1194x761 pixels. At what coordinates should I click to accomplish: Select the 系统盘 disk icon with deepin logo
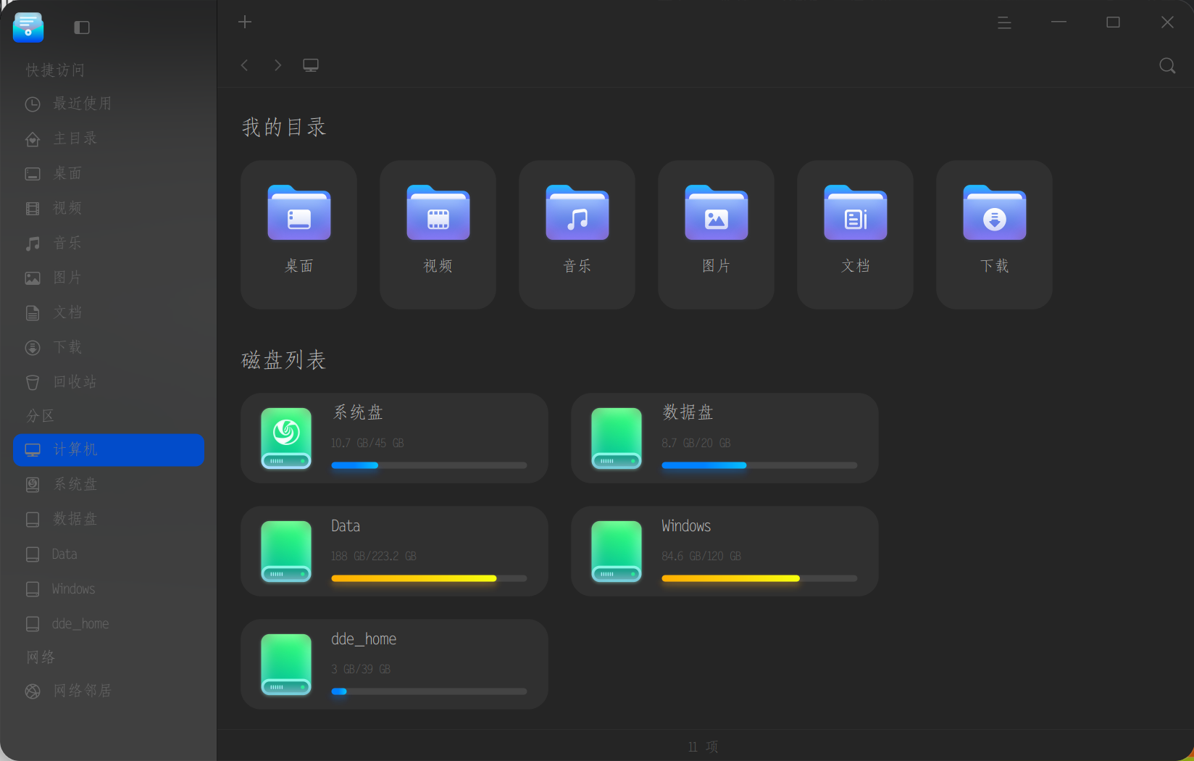[x=286, y=438]
